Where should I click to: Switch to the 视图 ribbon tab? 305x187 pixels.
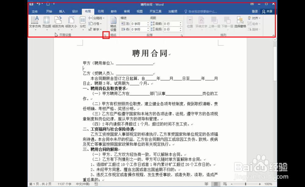139,11
